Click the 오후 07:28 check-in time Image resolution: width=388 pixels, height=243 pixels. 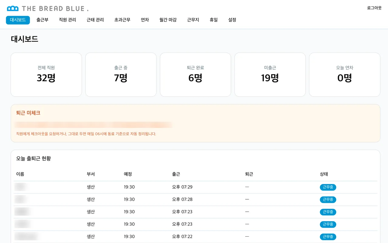click(182, 199)
